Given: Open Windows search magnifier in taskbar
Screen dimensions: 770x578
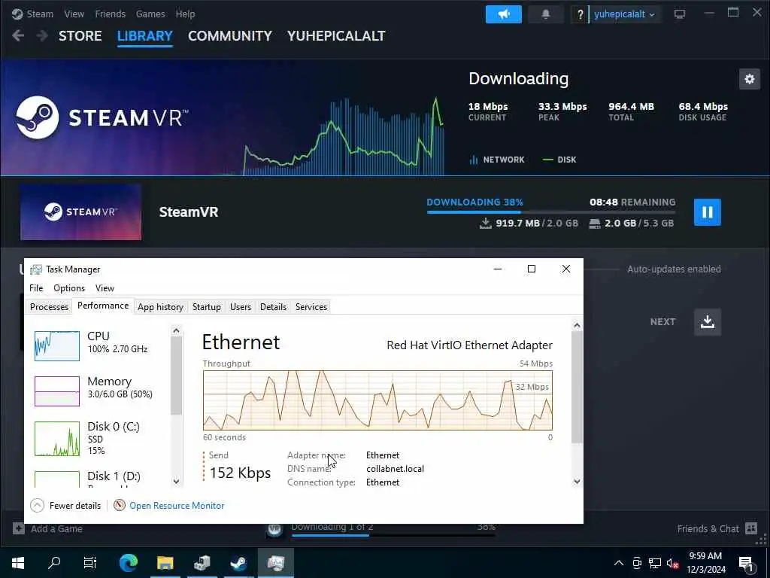Looking at the screenshot, I should click(x=54, y=563).
